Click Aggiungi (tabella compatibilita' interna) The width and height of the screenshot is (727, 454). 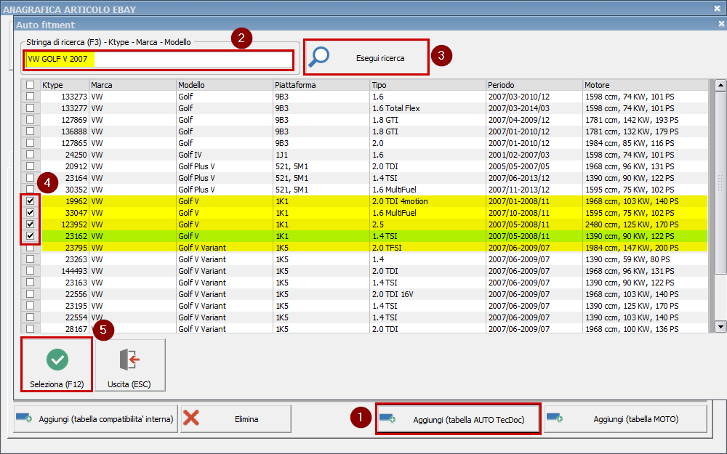click(95, 419)
